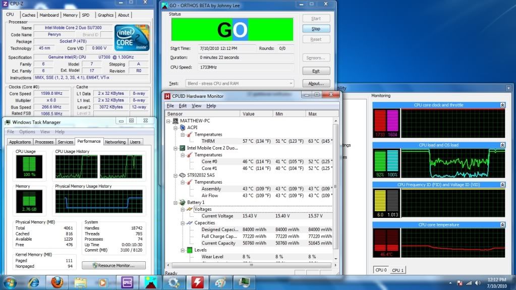Click the Battery 1 icon
Viewport: 516px width, 290px height.
pos(183,202)
